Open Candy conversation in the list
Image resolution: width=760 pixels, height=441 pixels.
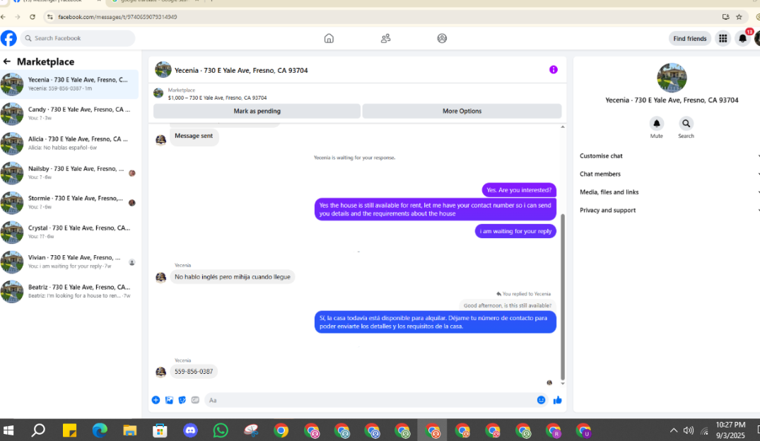point(69,113)
